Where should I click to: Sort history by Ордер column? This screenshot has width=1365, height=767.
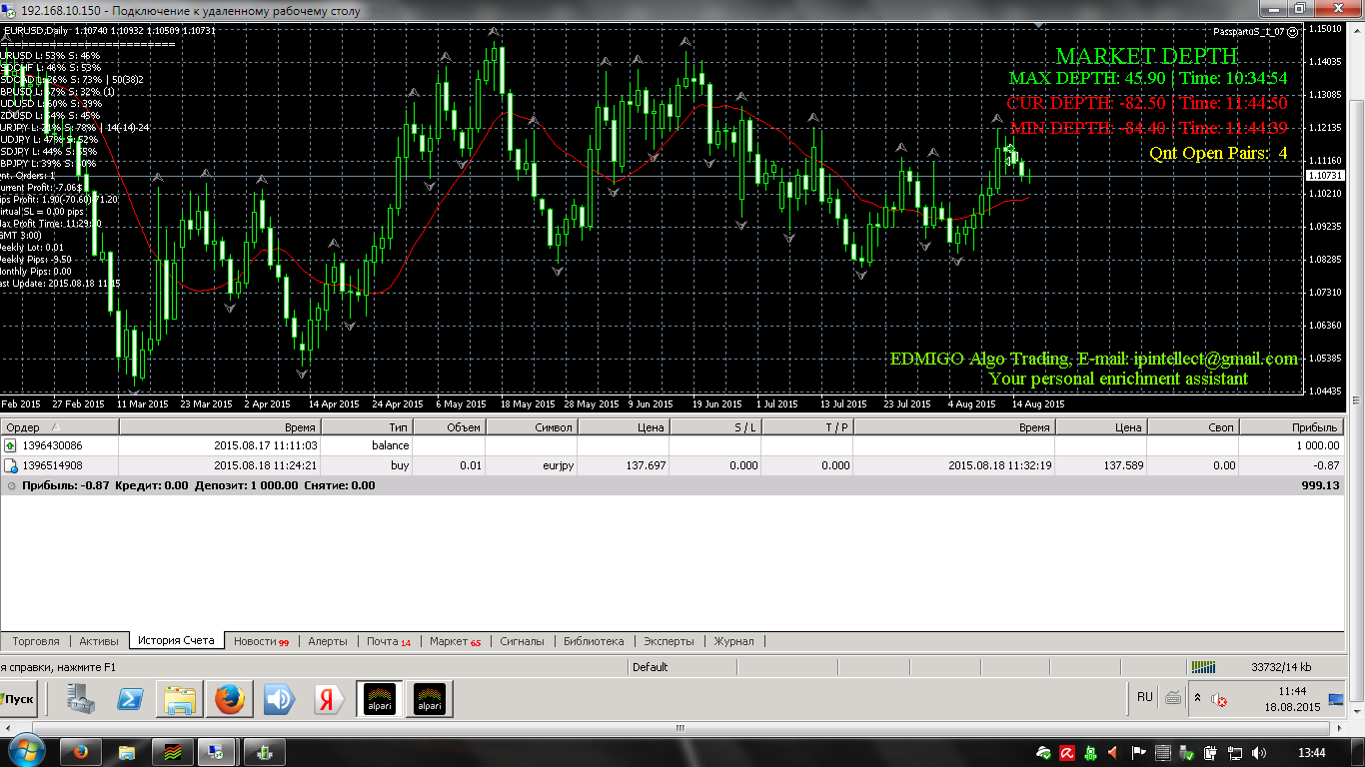point(60,426)
